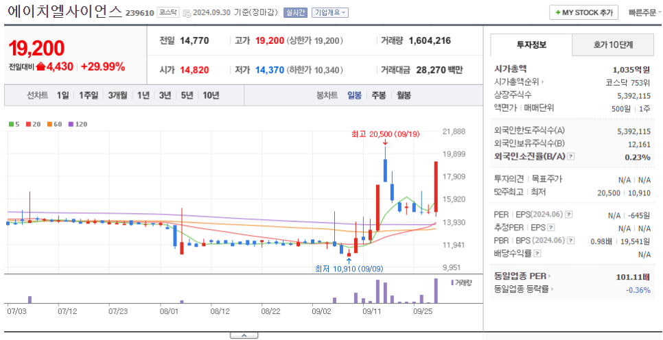
Task: Click the help icon next to 배당수익률
Action: [x=537, y=254]
